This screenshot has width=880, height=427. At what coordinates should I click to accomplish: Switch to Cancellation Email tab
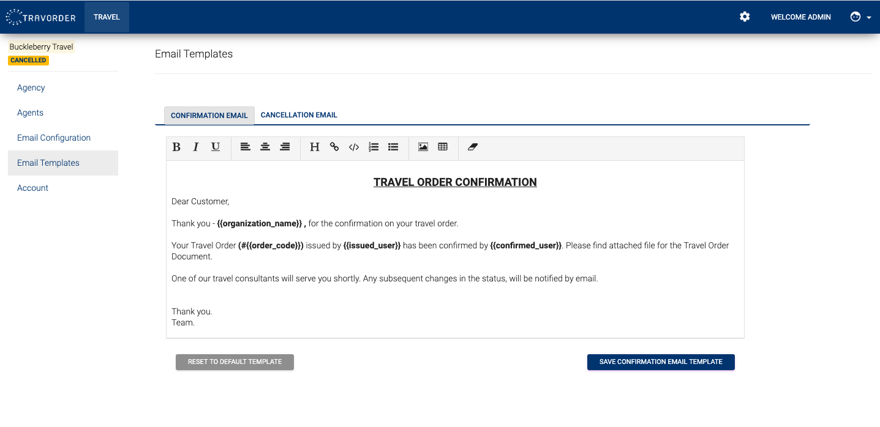click(x=299, y=115)
